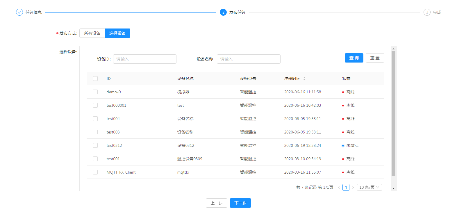The image size is (457, 212).
Task: Focus the device ID input field
Action: 145,59
